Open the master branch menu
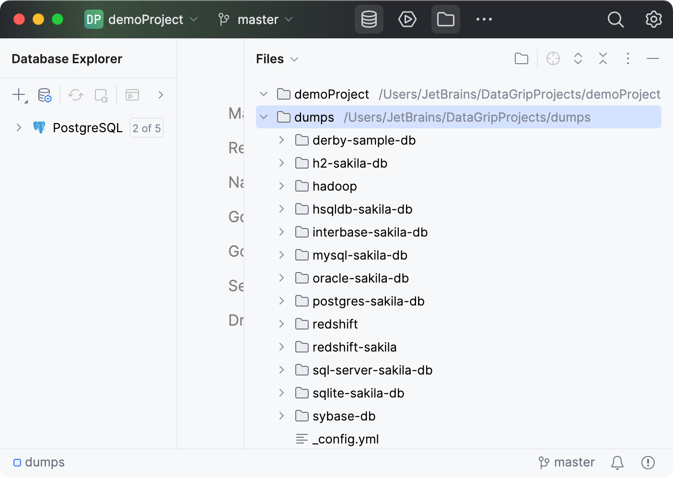The width and height of the screenshot is (673, 477). click(257, 19)
